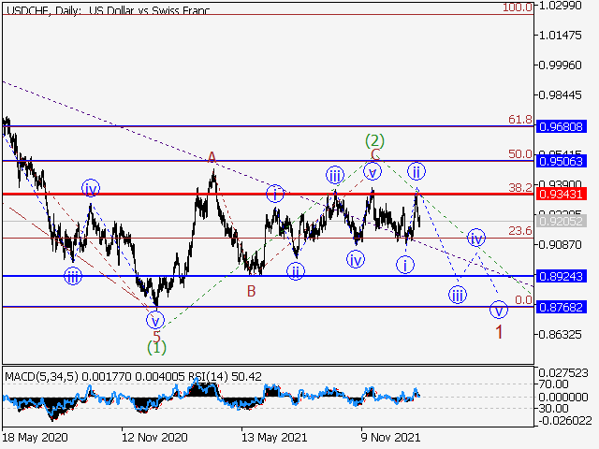Click the USDCHF, Daily chart title

[x=44, y=10]
